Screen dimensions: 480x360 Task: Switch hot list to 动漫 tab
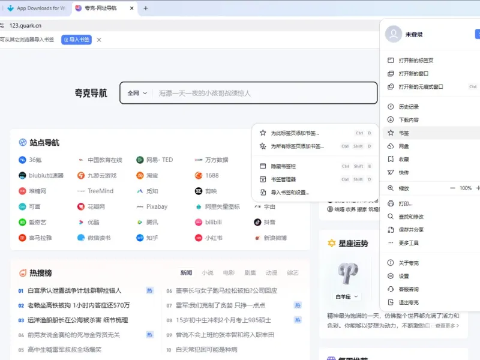[272, 272]
